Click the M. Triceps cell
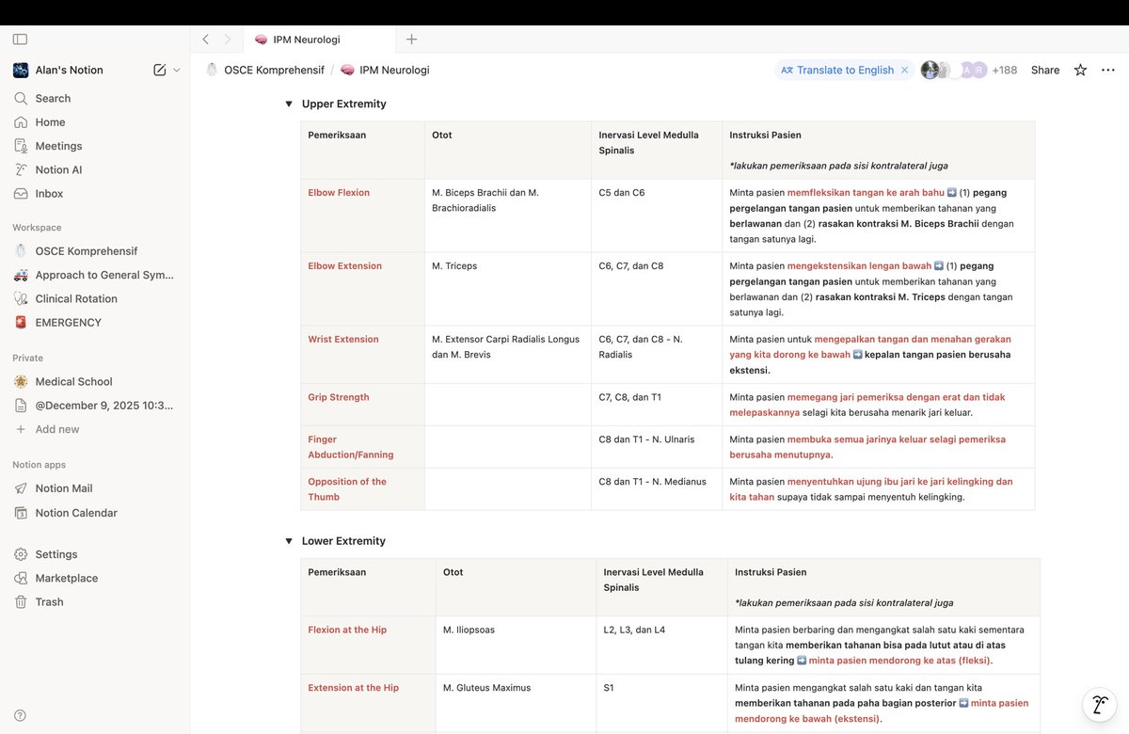Image resolution: width=1129 pixels, height=734 pixels. [508, 289]
